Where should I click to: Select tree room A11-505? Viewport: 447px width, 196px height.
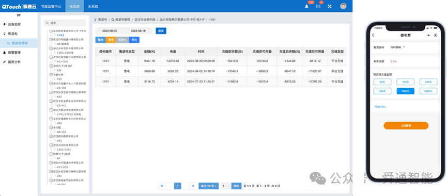tap(62, 61)
